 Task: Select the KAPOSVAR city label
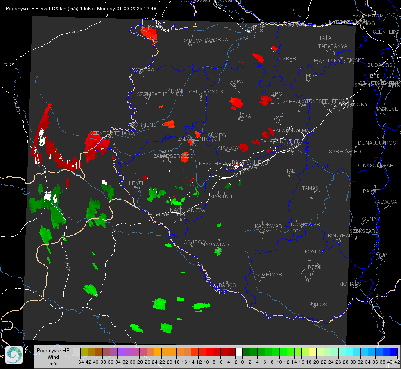click(268, 226)
